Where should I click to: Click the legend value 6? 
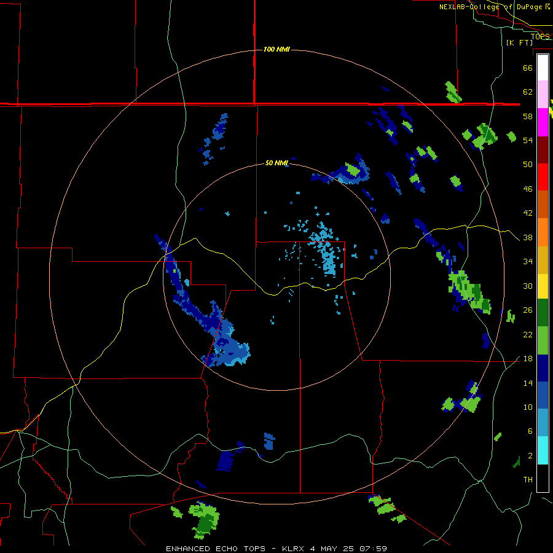[x=530, y=431]
